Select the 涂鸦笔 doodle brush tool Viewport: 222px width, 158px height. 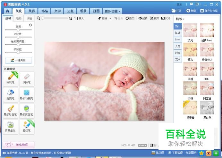coord(11,79)
